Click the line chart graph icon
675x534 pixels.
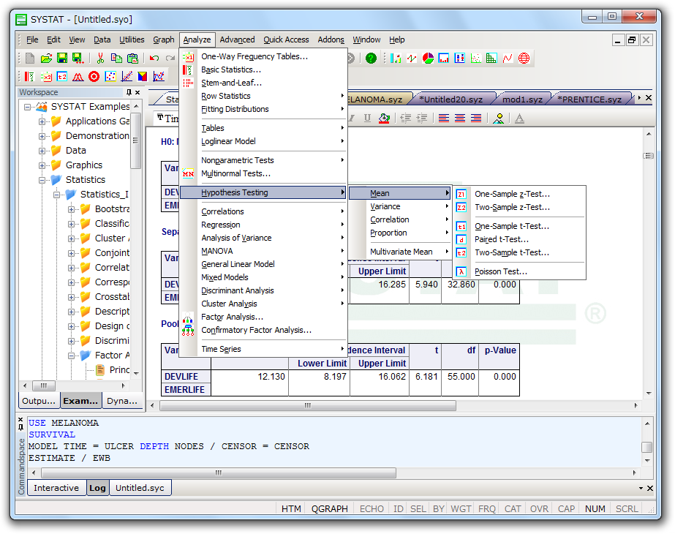click(x=412, y=58)
